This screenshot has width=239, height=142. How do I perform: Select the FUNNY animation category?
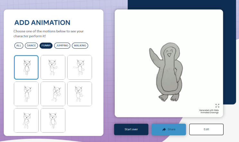coord(46,45)
